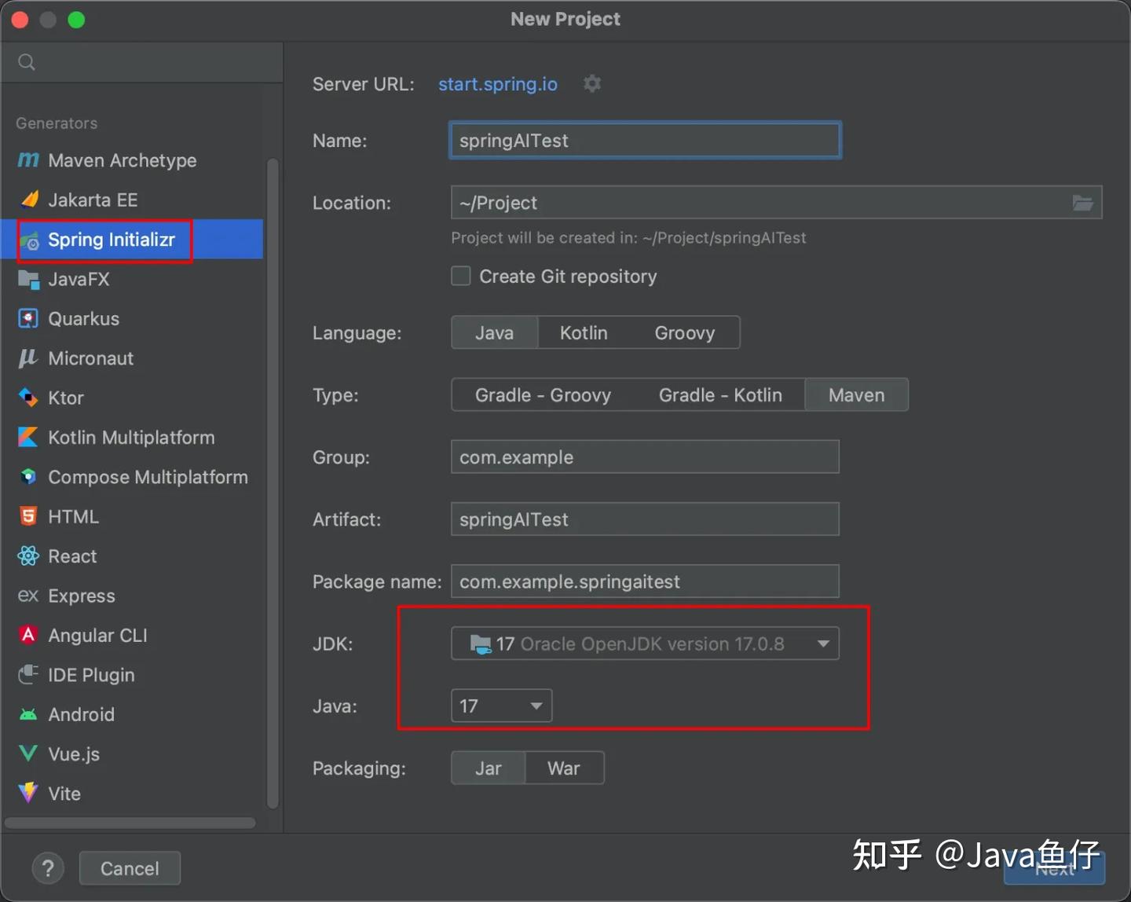
Task: Select Micronaut generator
Action: click(132, 358)
